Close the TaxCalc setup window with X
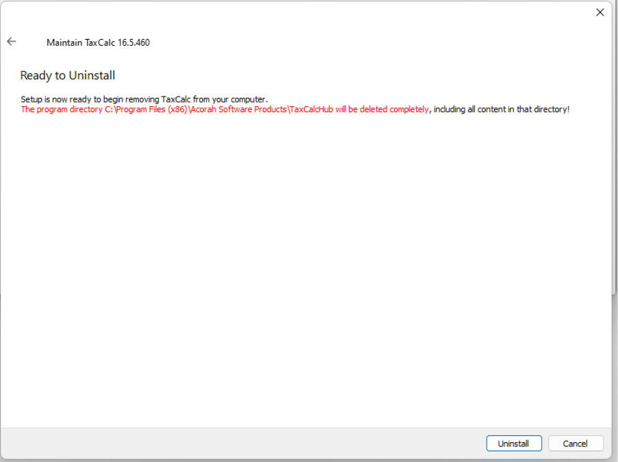The image size is (618, 462). point(600,12)
